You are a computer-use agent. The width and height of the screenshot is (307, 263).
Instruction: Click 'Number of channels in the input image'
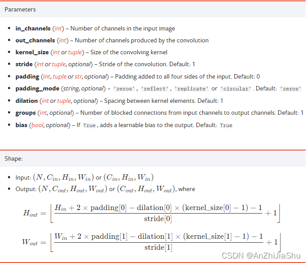(x=123, y=29)
